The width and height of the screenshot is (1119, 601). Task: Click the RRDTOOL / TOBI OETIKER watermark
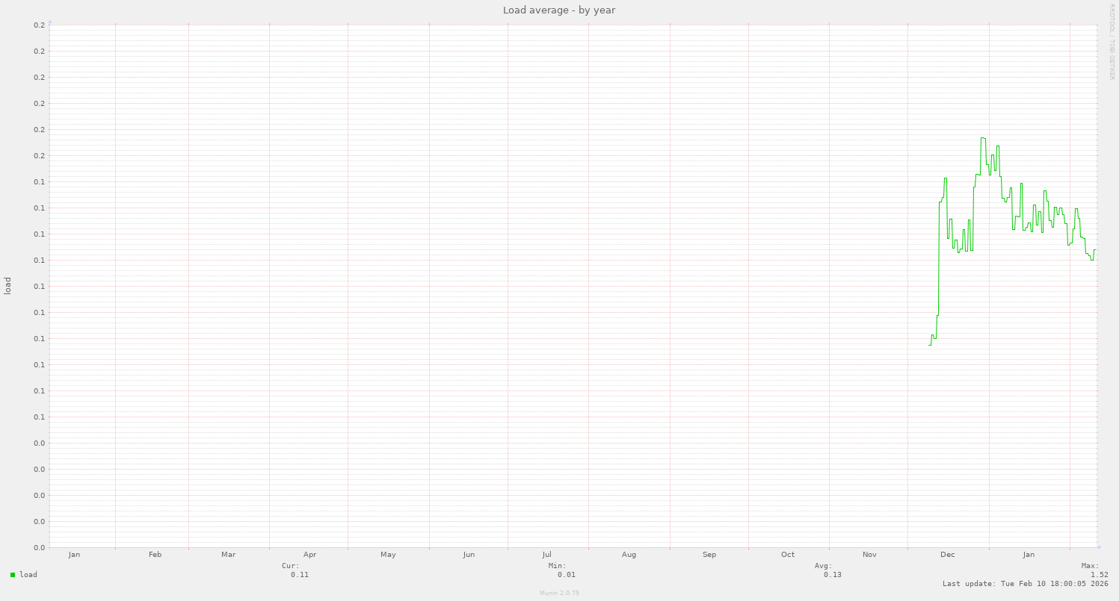(x=1112, y=41)
